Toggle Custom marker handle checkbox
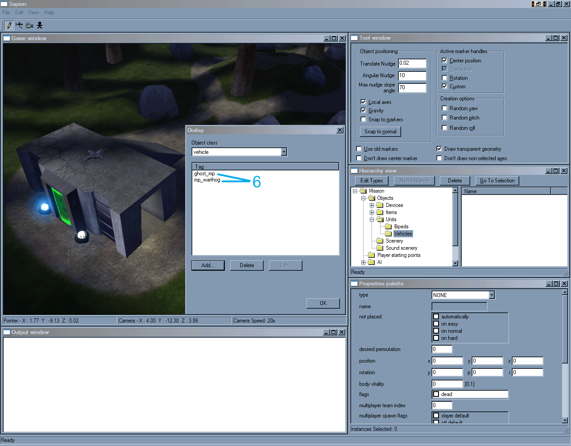 click(x=444, y=86)
